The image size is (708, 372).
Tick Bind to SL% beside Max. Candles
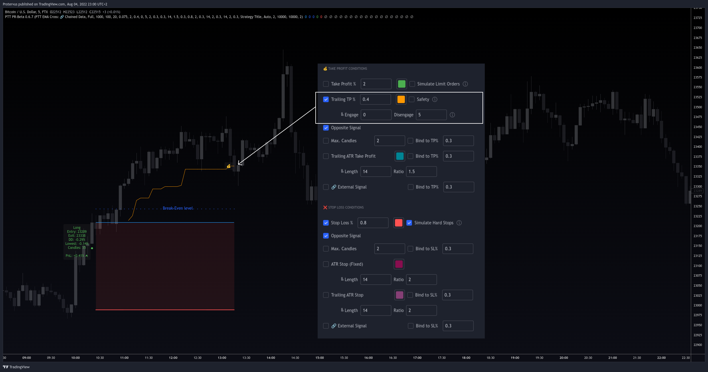tap(410, 249)
